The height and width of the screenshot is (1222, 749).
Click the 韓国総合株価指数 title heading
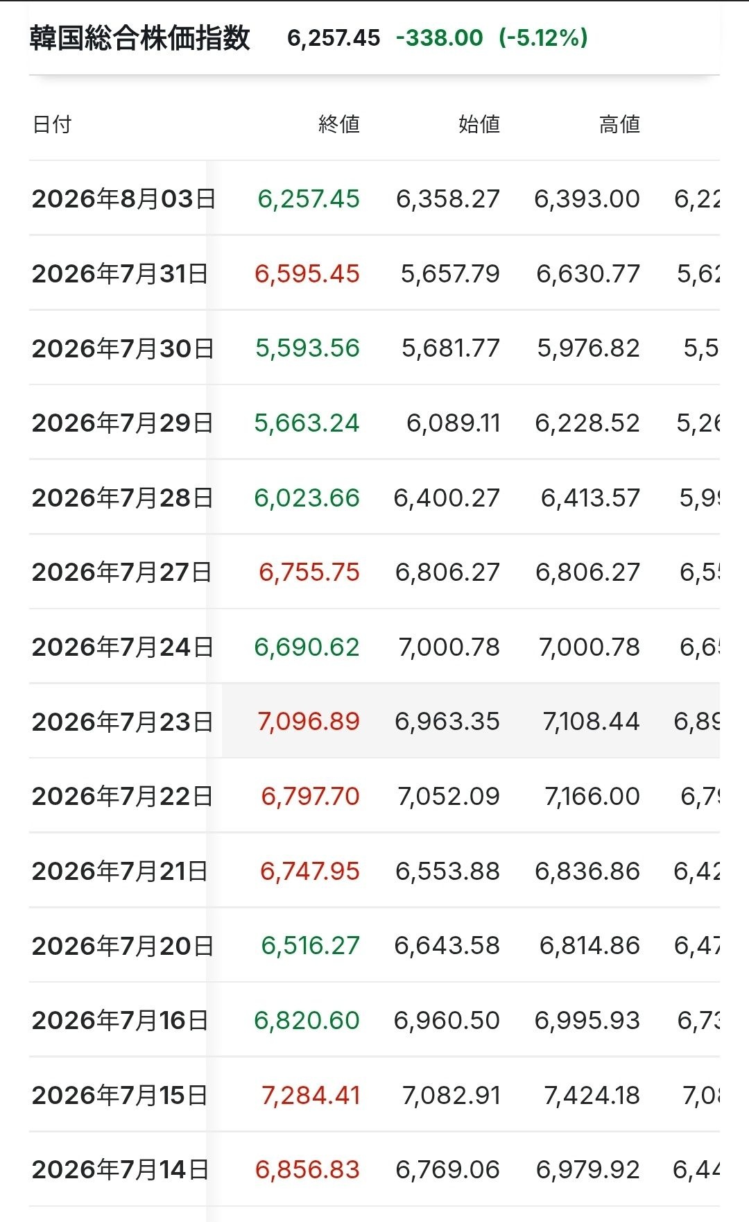point(139,37)
